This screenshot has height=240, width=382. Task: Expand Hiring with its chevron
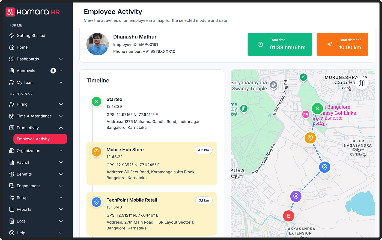pos(61,104)
